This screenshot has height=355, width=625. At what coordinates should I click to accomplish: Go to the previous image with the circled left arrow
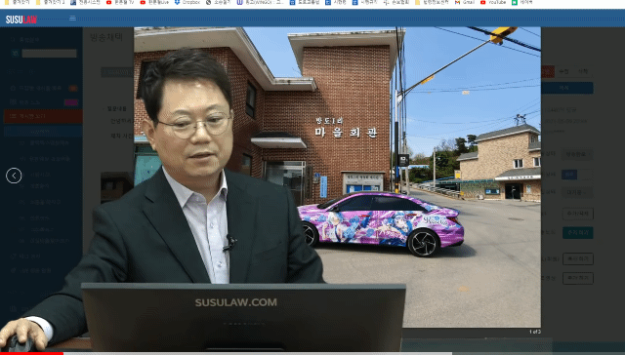[x=14, y=176]
